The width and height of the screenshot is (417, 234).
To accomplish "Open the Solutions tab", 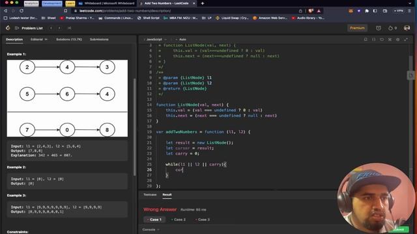I will (x=69, y=39).
